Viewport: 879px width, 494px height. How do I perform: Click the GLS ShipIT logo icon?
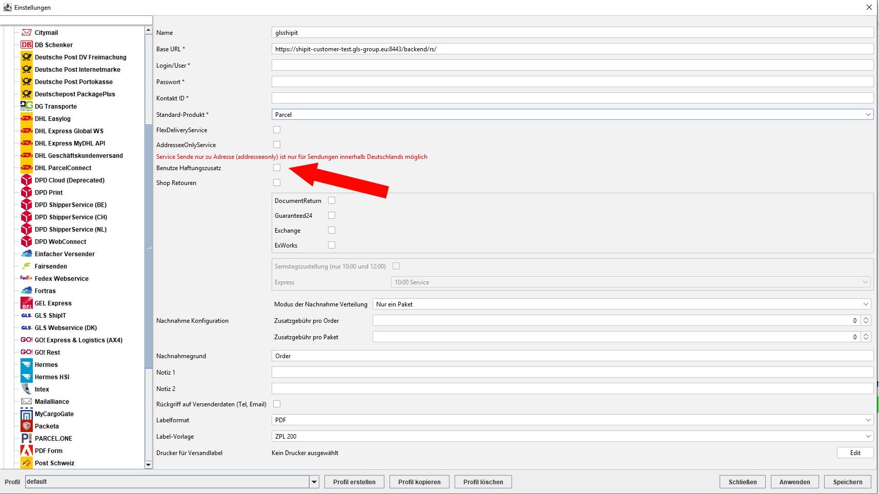(27, 315)
